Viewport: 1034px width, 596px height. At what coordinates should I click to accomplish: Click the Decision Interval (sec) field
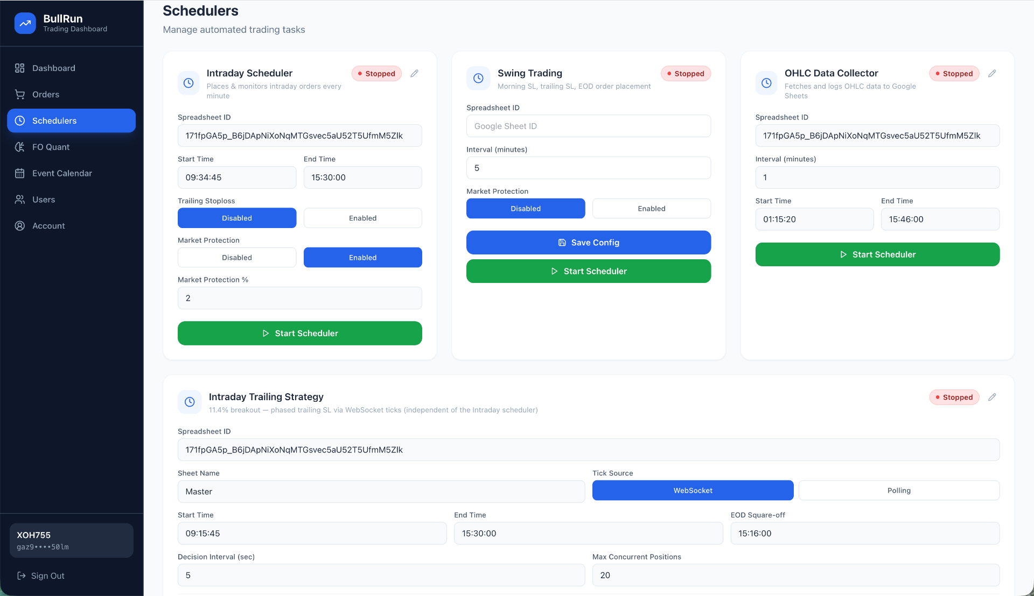tap(381, 575)
